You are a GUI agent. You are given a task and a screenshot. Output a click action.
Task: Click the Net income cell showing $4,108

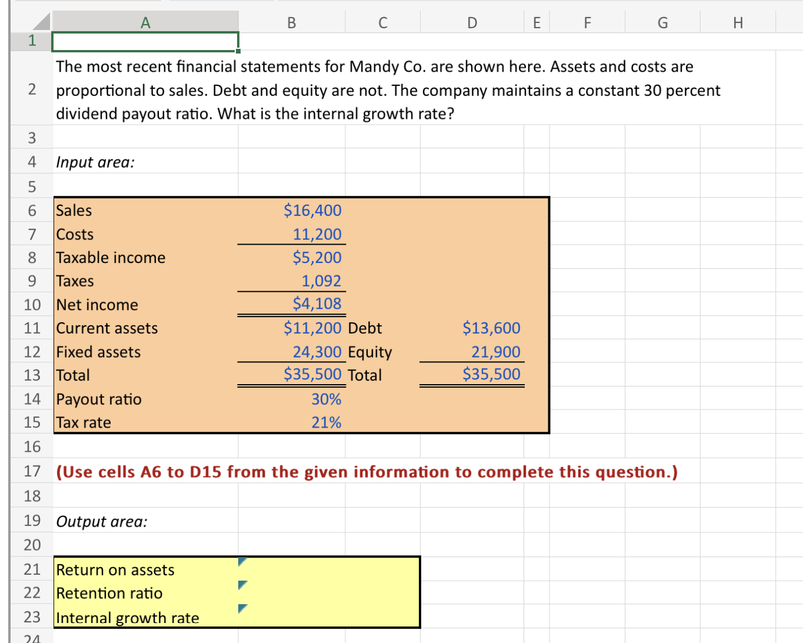pyautogui.click(x=291, y=304)
